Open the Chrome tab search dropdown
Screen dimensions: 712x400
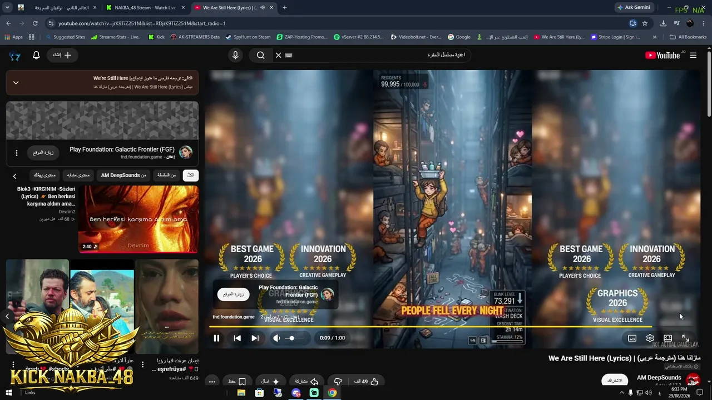click(7, 8)
